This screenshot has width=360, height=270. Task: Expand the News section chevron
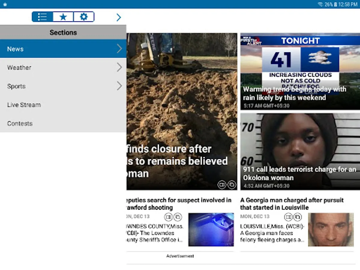coord(119,49)
